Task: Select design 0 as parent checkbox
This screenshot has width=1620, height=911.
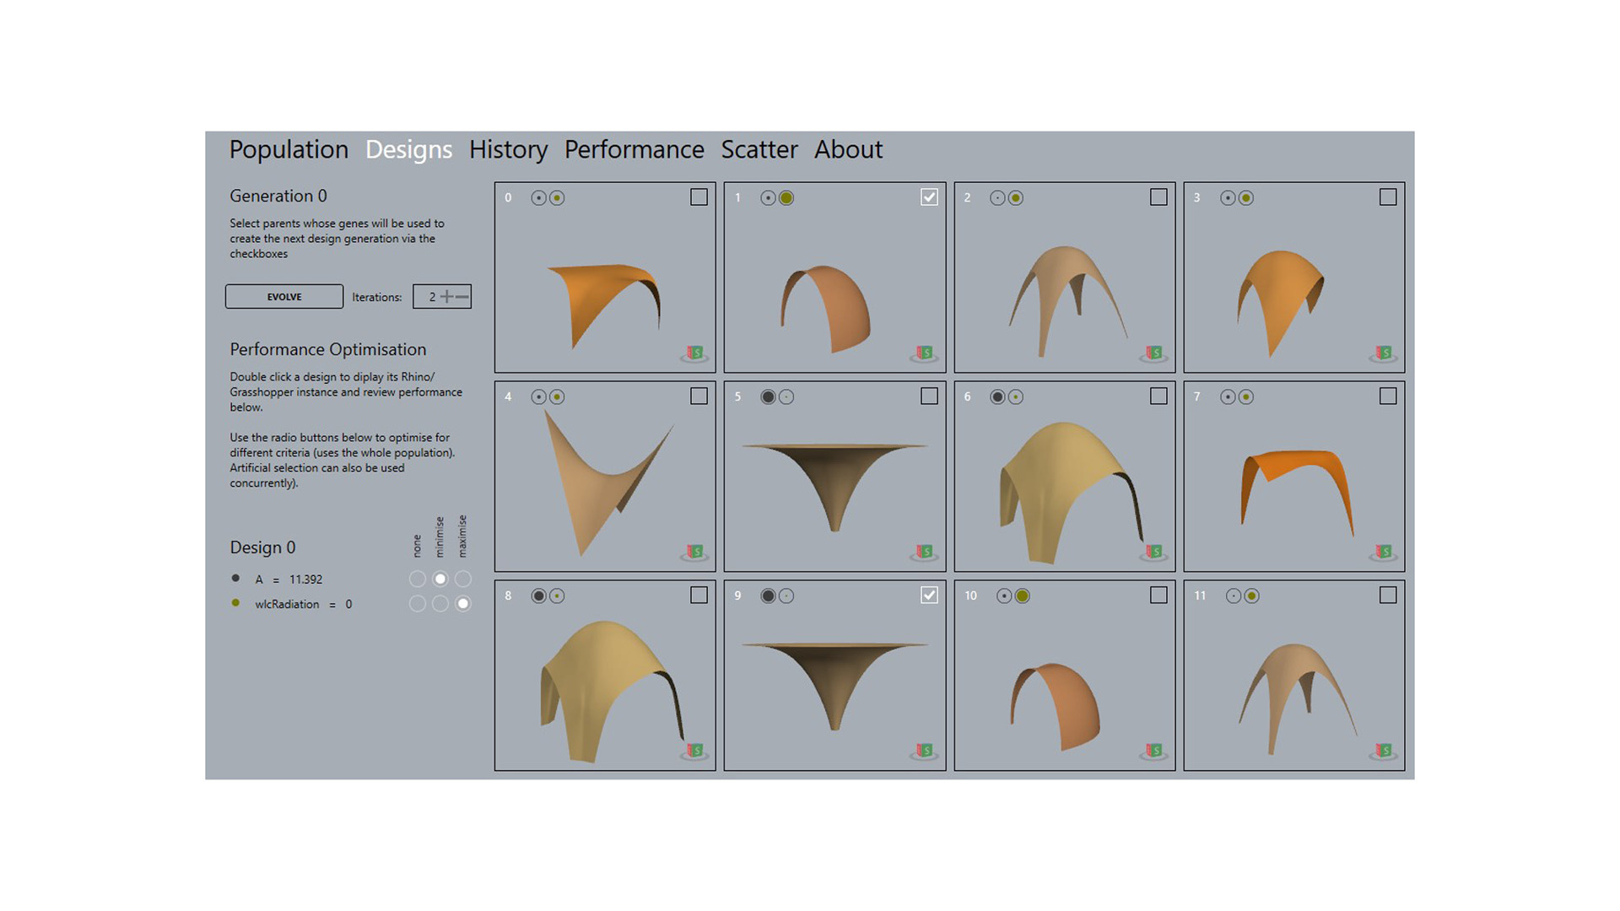Action: 699,197
